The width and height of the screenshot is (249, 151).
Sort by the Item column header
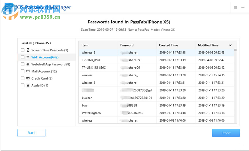[x=85, y=45]
